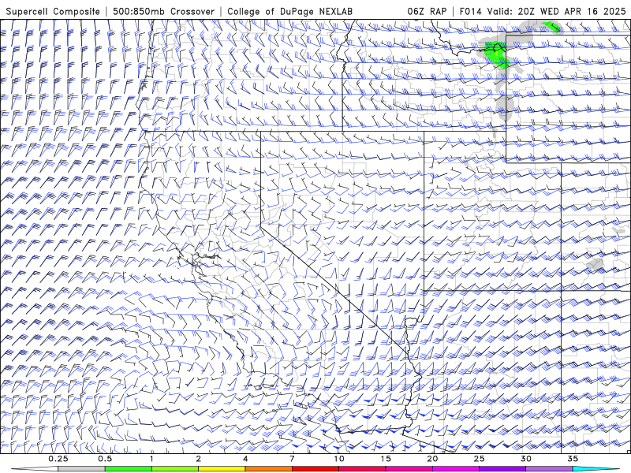631x473 pixels.
Task: Click the 0.25 value on the color scale
Action: pyautogui.click(x=58, y=459)
